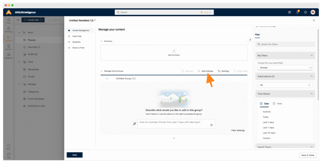Go to Analytics in left sidebar
322x163 pixels.
[9, 47]
